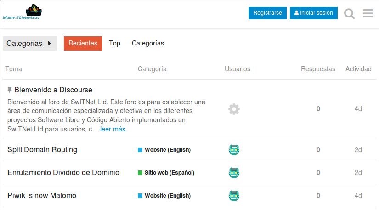Open the search magnifier icon
This screenshot has height=210, width=379.
point(349,13)
